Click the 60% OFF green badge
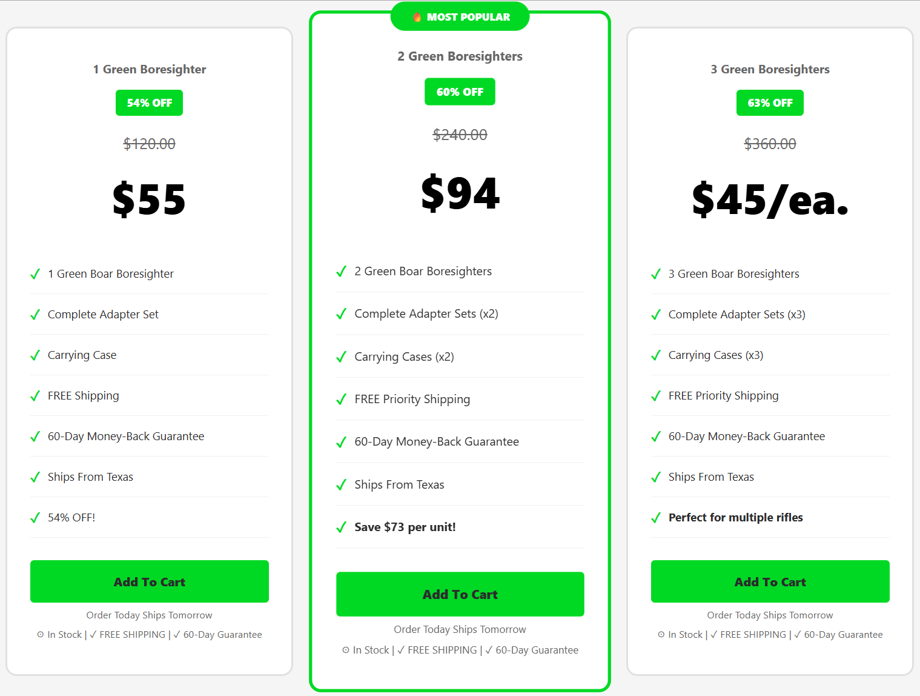The height and width of the screenshot is (696, 920). 460,92
